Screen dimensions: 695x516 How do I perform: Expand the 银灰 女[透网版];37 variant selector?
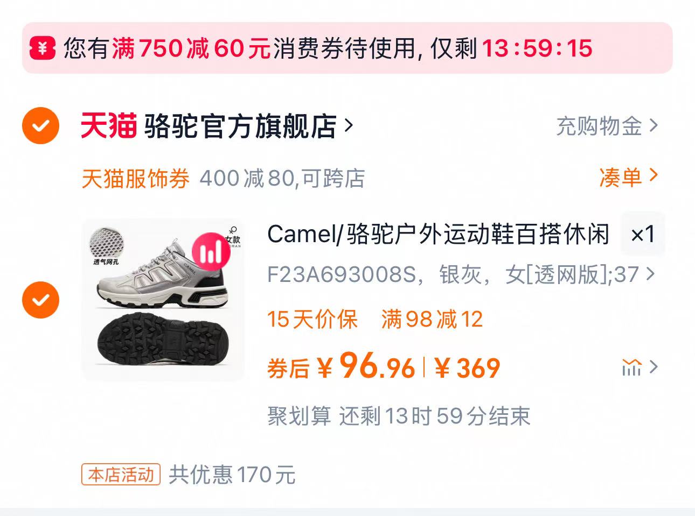click(x=462, y=274)
